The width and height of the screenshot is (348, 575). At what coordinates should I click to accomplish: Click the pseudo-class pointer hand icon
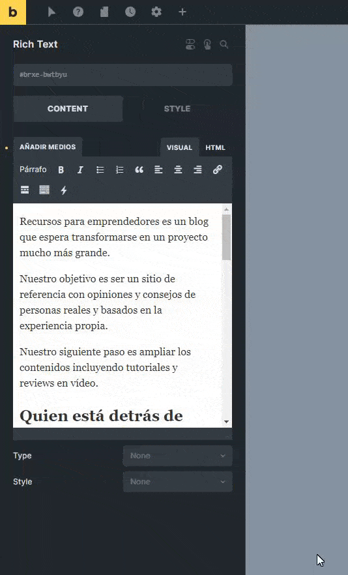207,45
